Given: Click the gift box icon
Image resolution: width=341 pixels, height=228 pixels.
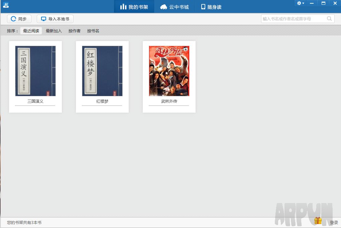Looking at the screenshot, I should click(318, 220).
